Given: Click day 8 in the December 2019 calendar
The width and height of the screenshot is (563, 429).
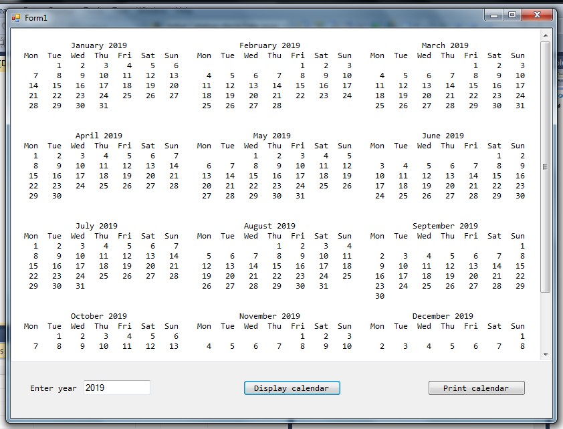Looking at the screenshot, I should coord(522,347).
